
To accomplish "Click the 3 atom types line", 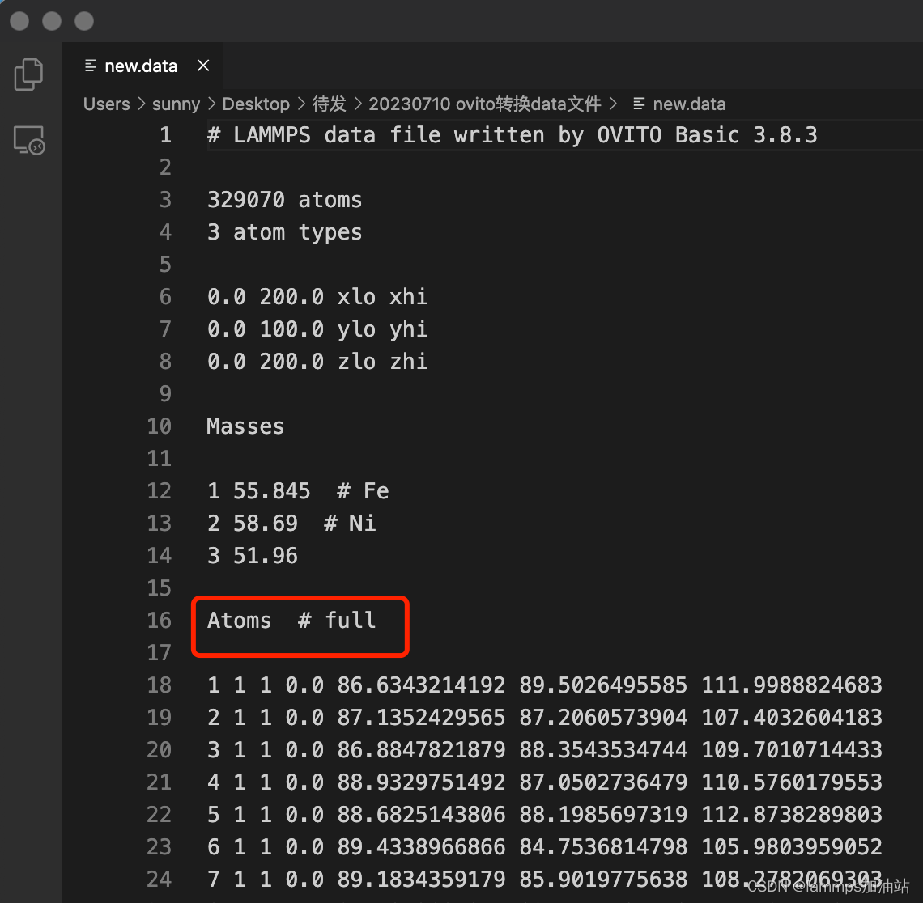I will click(284, 231).
